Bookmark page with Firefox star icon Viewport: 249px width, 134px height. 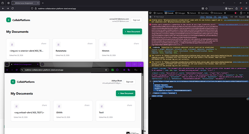coord(206,9)
